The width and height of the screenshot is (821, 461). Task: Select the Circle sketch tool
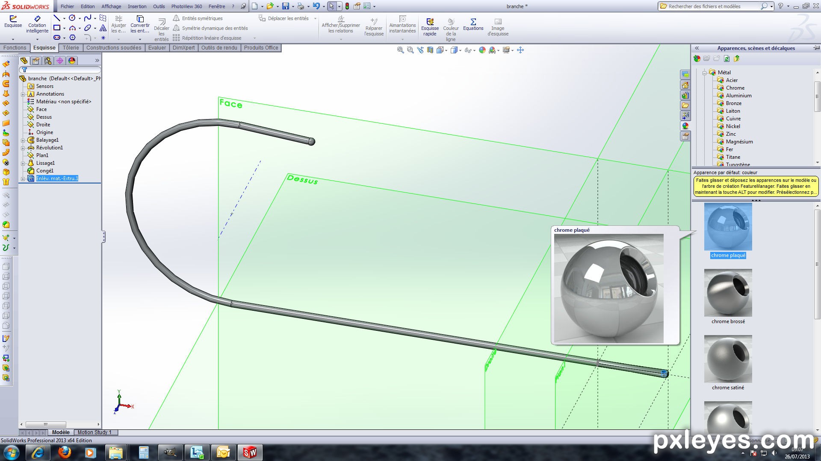tap(72, 18)
